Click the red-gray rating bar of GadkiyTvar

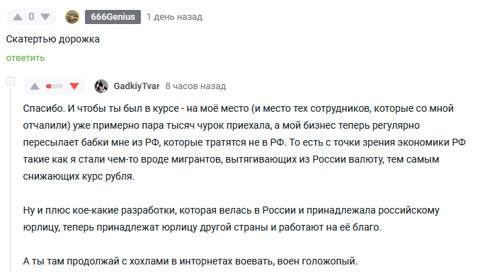(55, 86)
